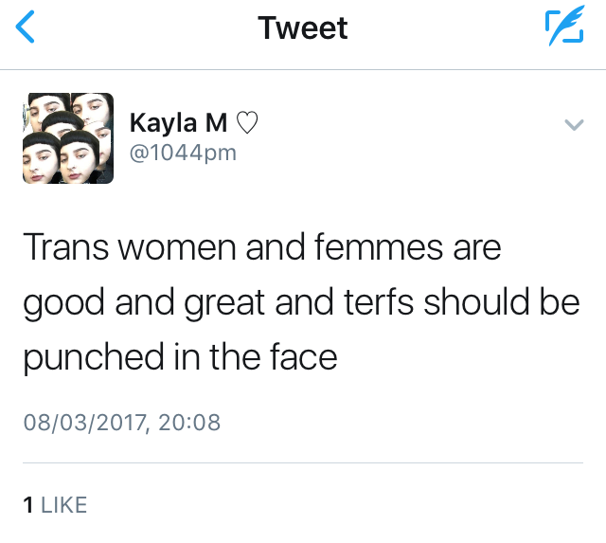Open the @1044pm handle
606x543 pixels.
click(x=182, y=151)
